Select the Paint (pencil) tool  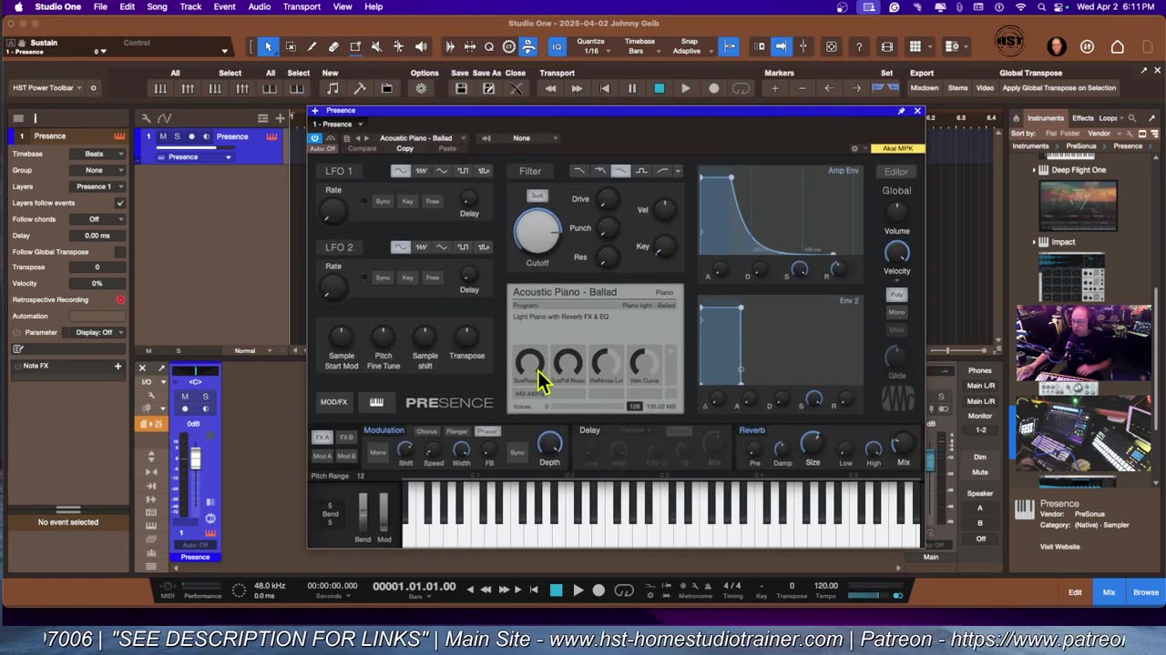tap(312, 46)
